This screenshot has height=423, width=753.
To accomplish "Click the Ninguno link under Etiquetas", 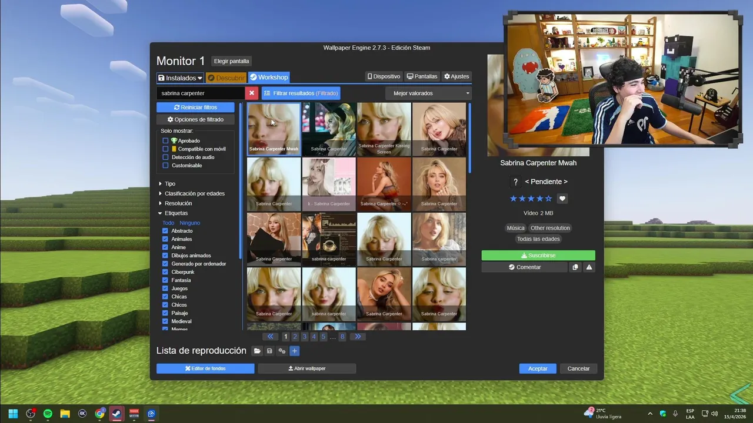I will coord(190,223).
